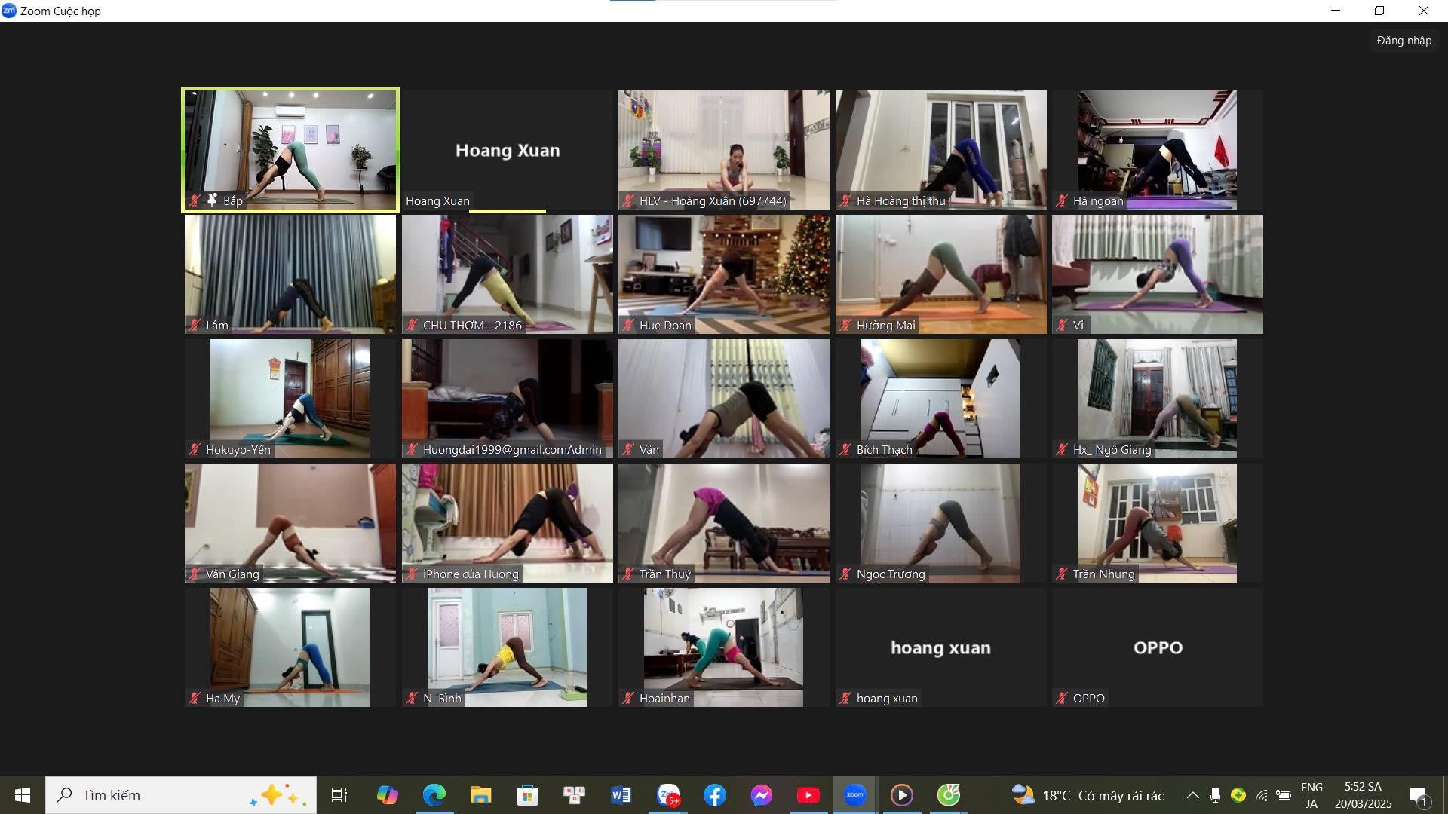
Task: Open YouTube from the taskbar
Action: (808, 795)
